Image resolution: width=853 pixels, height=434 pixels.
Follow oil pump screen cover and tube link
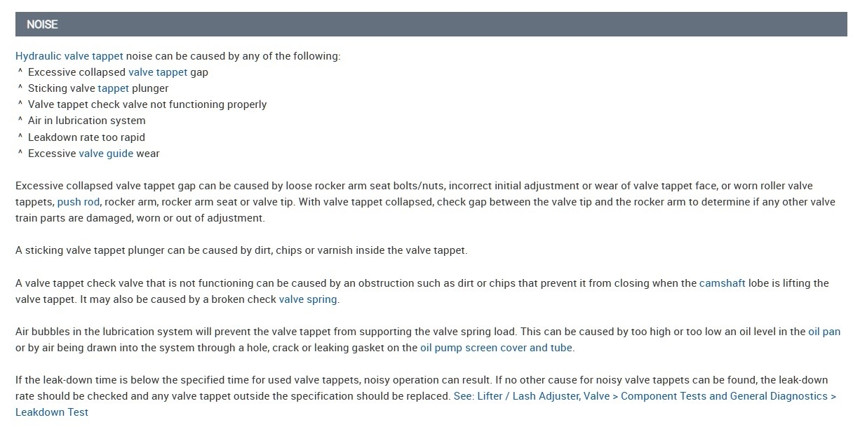[496, 348]
